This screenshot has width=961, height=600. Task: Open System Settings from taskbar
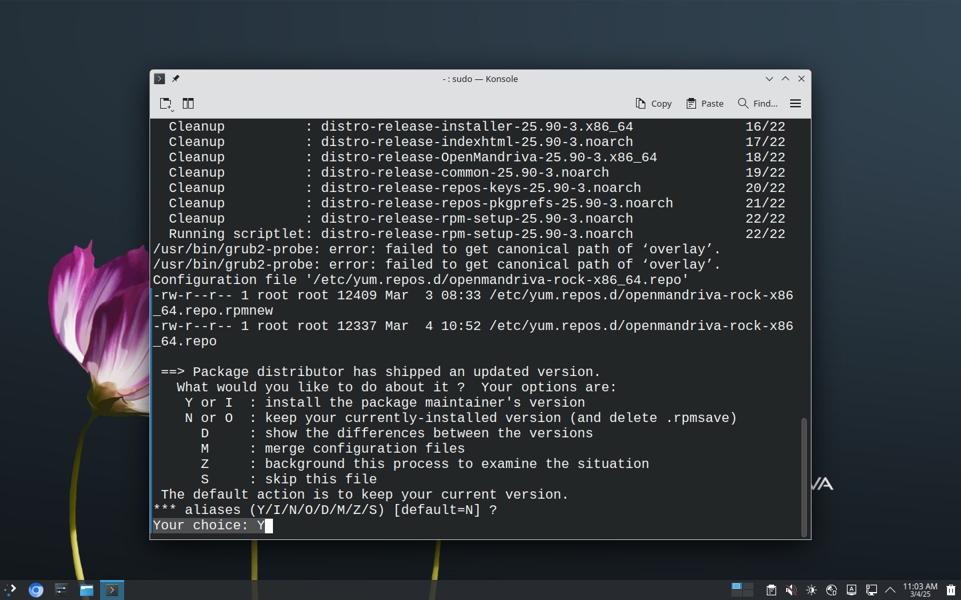point(61,589)
